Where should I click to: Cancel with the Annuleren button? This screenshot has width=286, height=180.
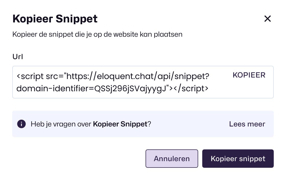(x=172, y=159)
